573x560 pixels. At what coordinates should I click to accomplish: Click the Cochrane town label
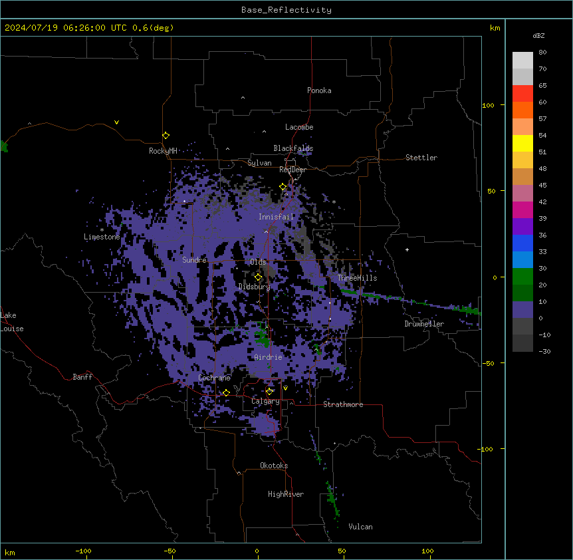(x=214, y=378)
